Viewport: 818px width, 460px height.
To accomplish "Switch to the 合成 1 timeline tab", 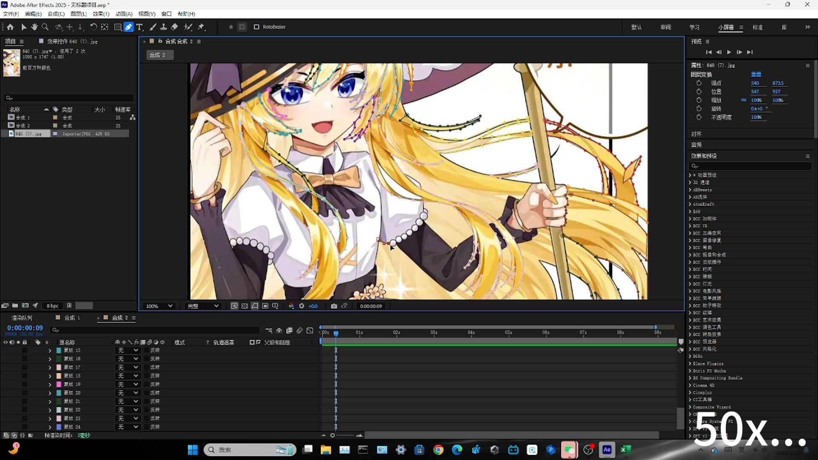I will click(72, 318).
